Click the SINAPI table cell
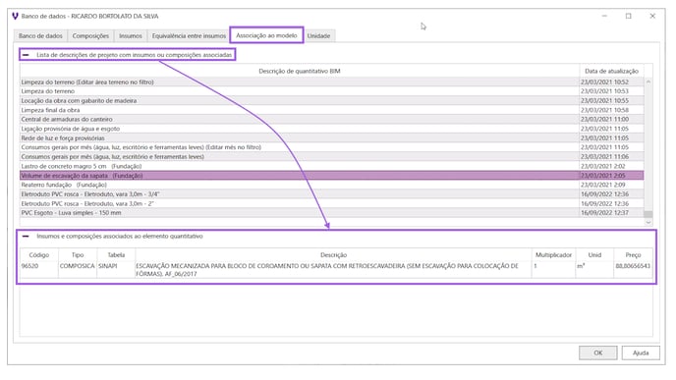The width and height of the screenshot is (676, 380). [x=116, y=270]
